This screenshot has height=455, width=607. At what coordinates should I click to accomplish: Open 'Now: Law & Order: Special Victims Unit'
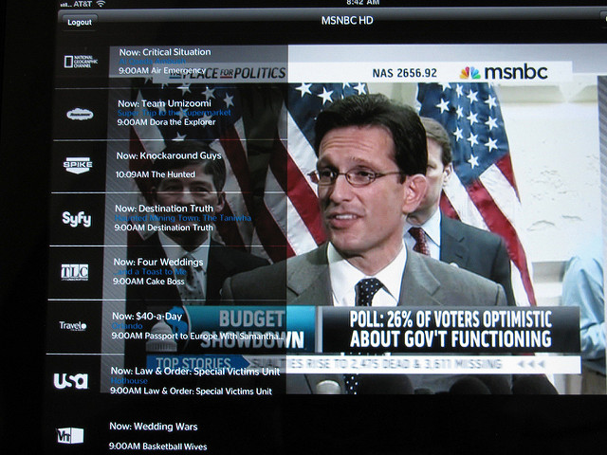click(x=195, y=372)
